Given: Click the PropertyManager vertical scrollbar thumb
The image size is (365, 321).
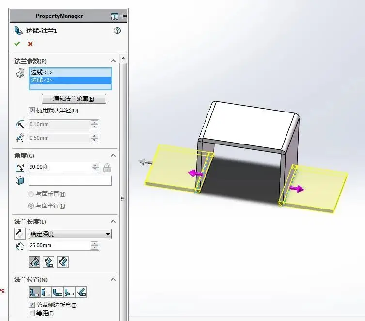Looking at the screenshot, I should coord(123,191).
